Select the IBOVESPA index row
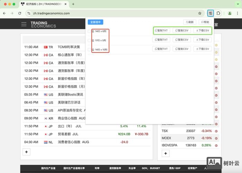The height and width of the screenshot is (173, 242). pos(190,145)
